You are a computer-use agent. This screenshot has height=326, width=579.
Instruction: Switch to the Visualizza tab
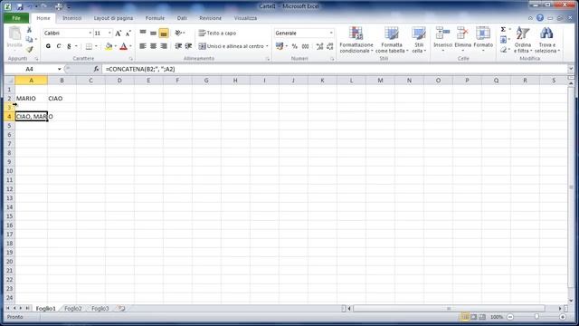(245, 18)
